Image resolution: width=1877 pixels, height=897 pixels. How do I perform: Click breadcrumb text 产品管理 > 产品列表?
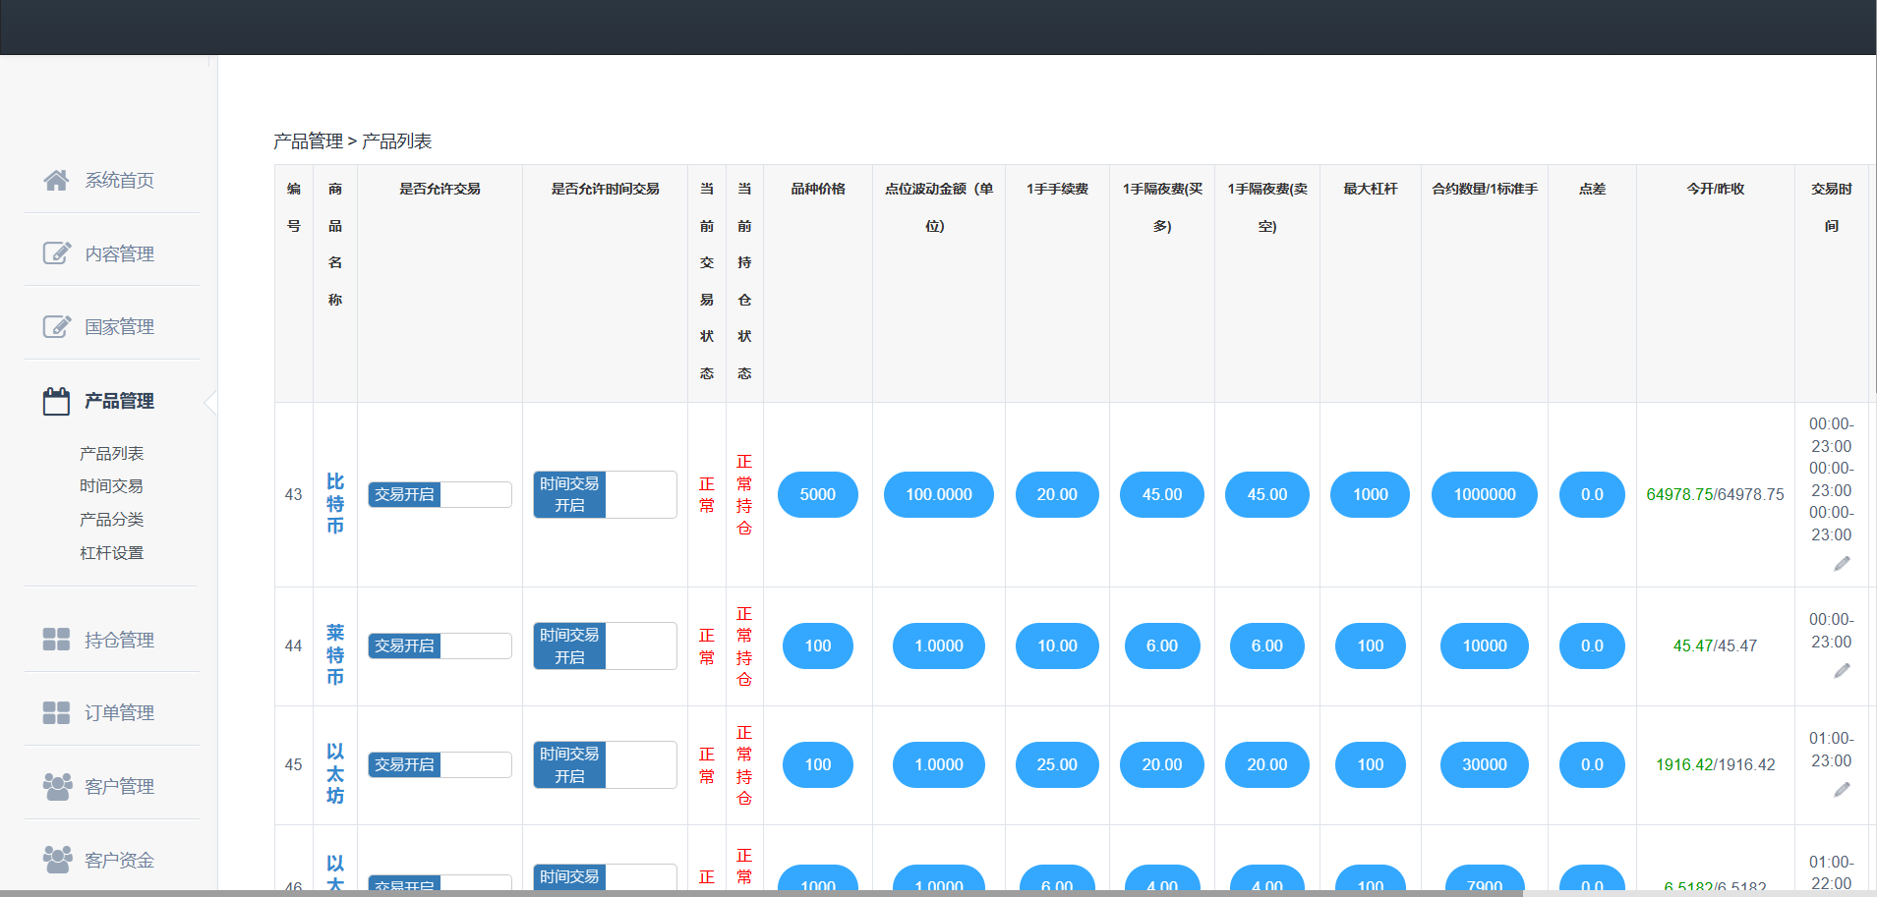(352, 140)
